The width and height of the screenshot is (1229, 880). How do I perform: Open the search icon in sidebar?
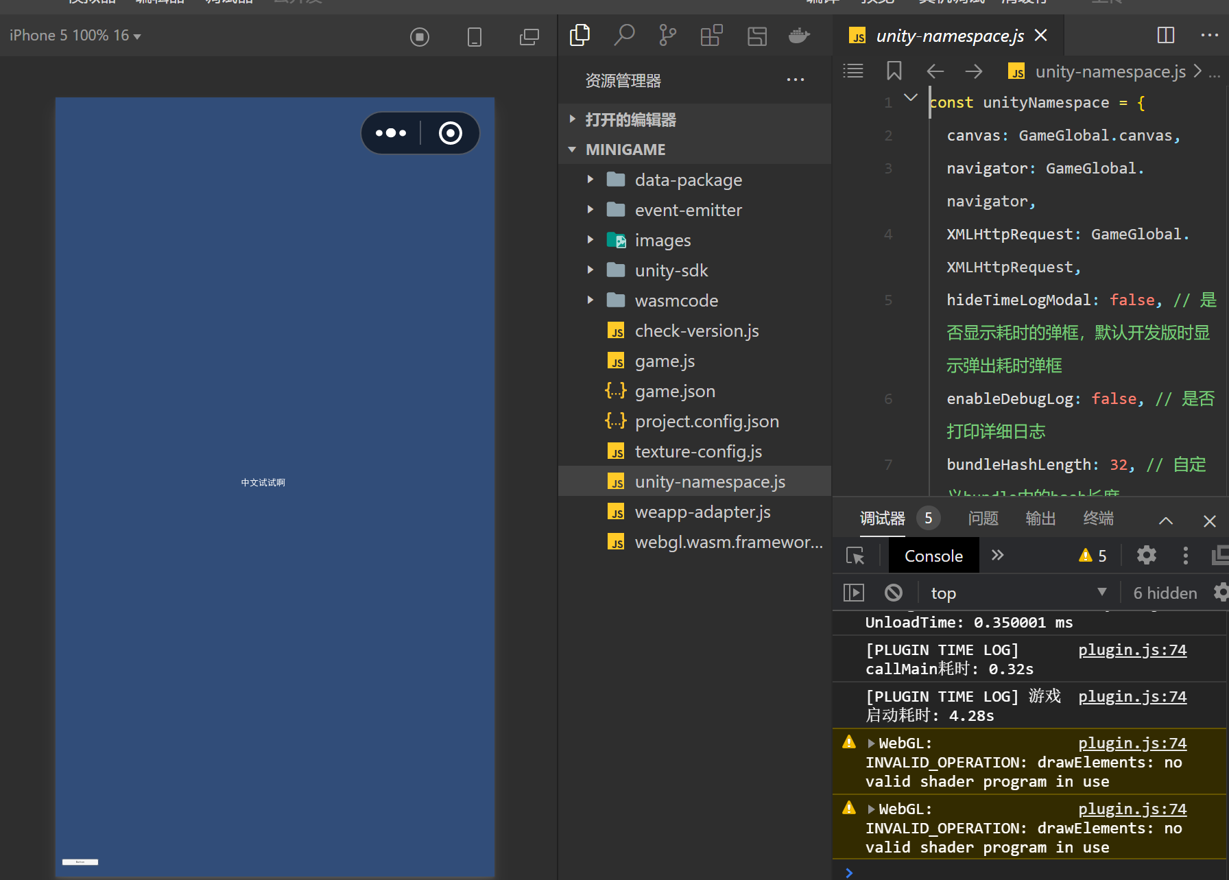click(x=624, y=35)
